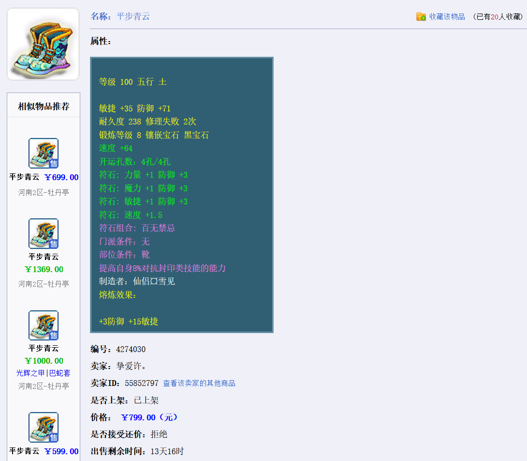
Task: Click the seller ID number 55852797
Action: 141,383
